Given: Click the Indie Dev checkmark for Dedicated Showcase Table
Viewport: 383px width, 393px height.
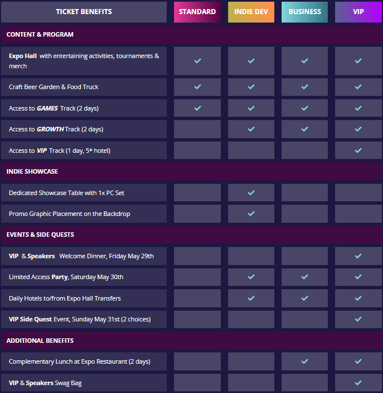Looking at the screenshot, I should pyautogui.click(x=251, y=193).
